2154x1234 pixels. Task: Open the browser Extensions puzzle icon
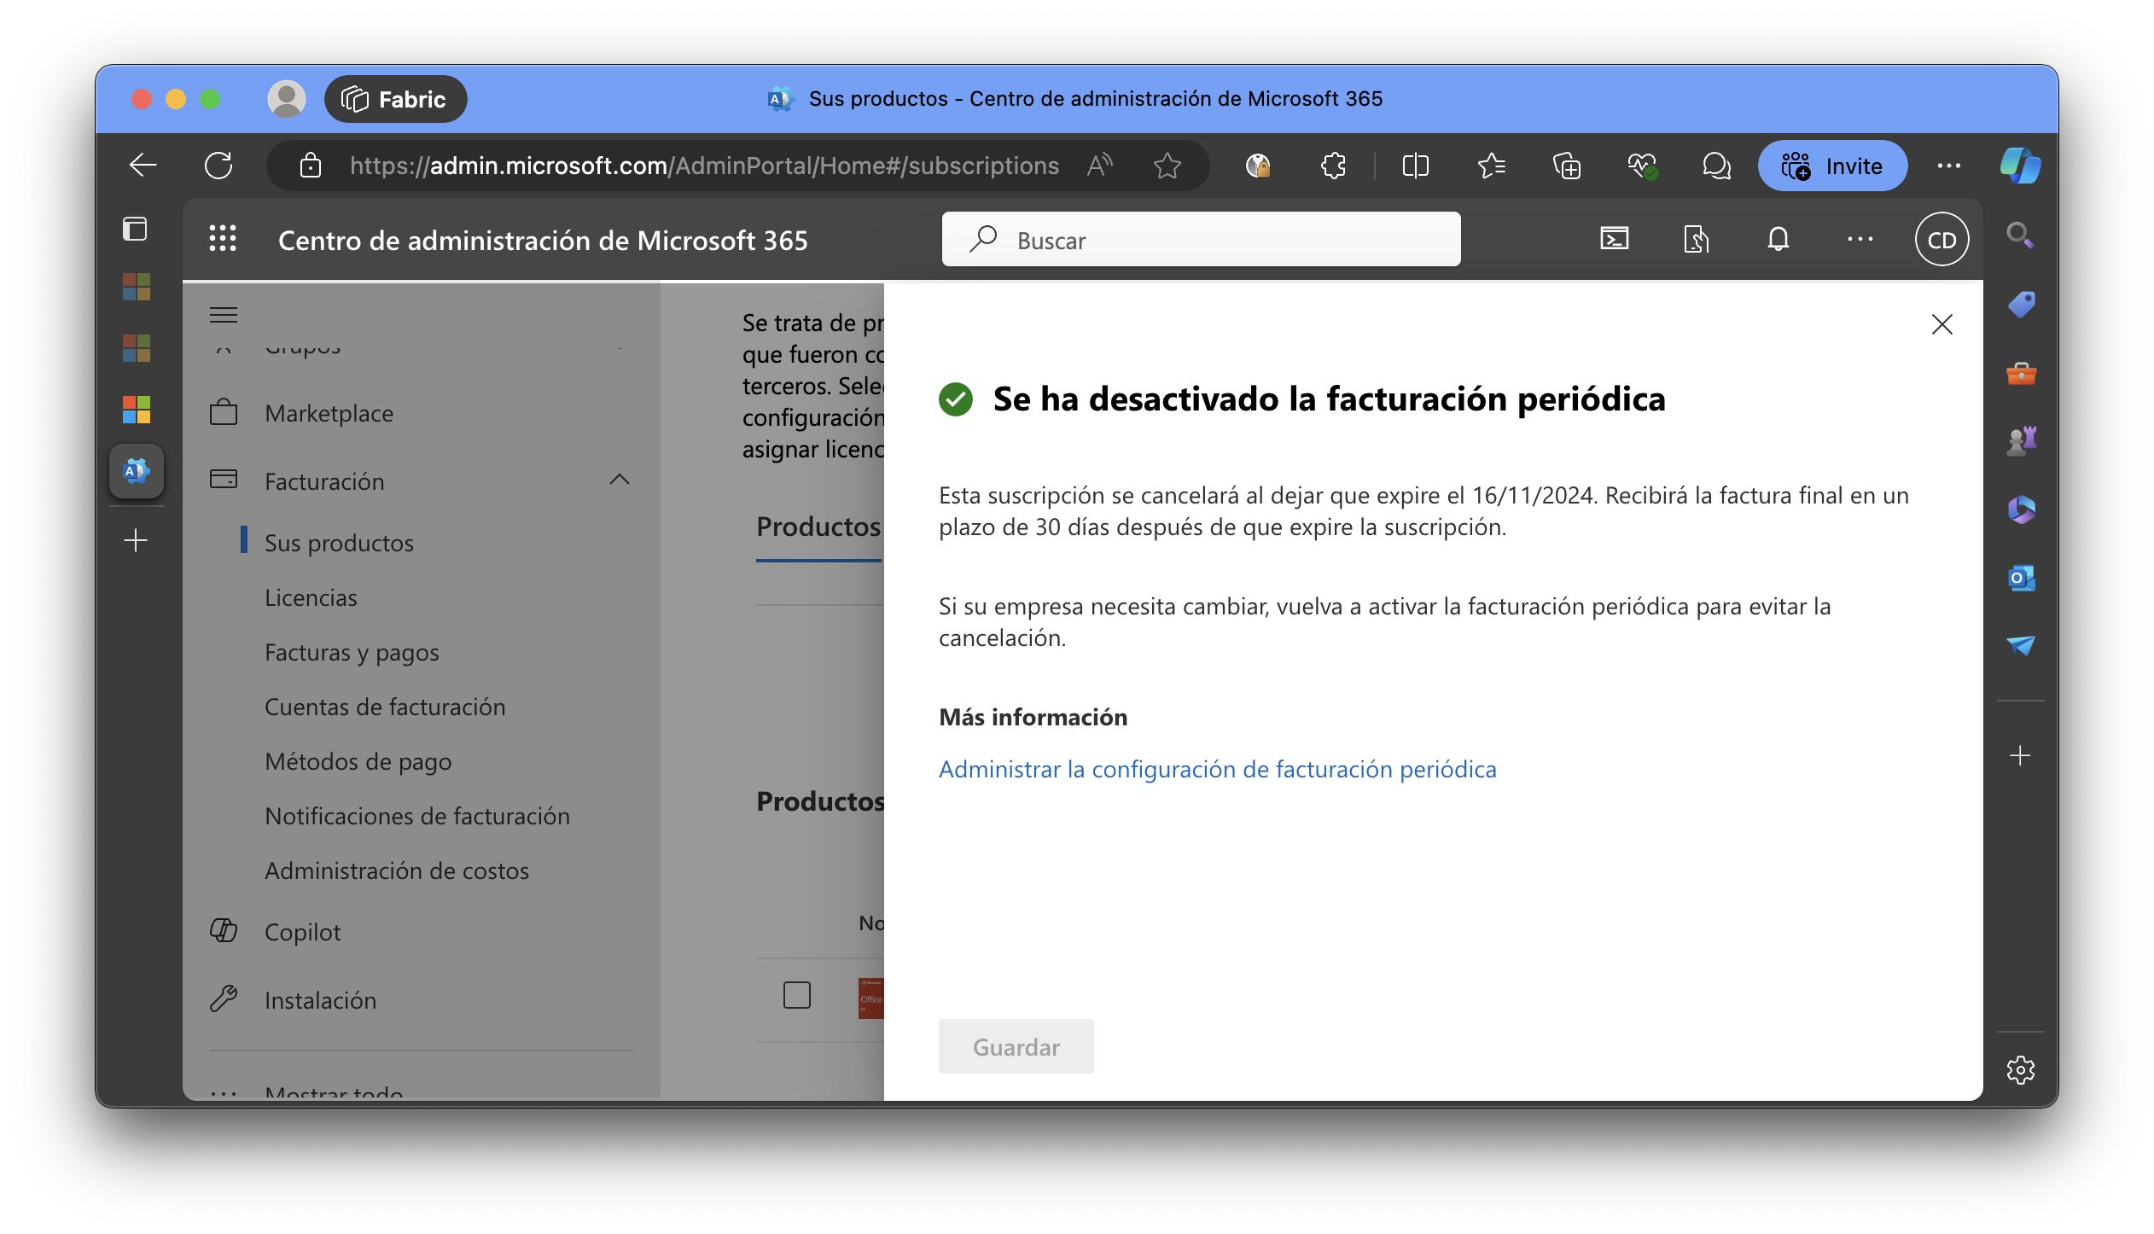pos(1333,166)
